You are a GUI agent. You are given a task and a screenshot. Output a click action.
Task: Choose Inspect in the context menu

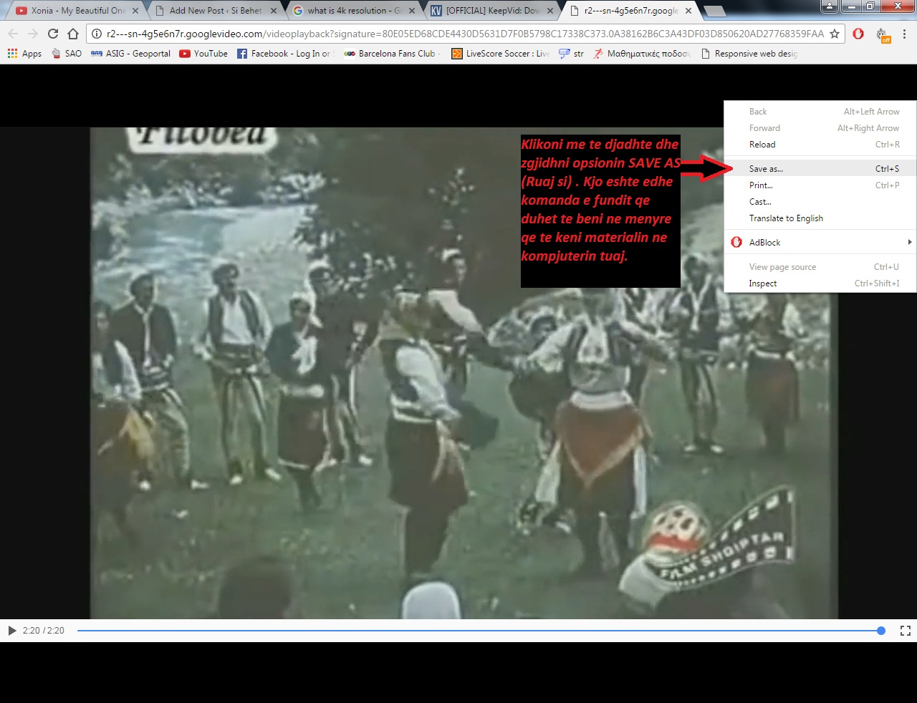click(x=820, y=283)
